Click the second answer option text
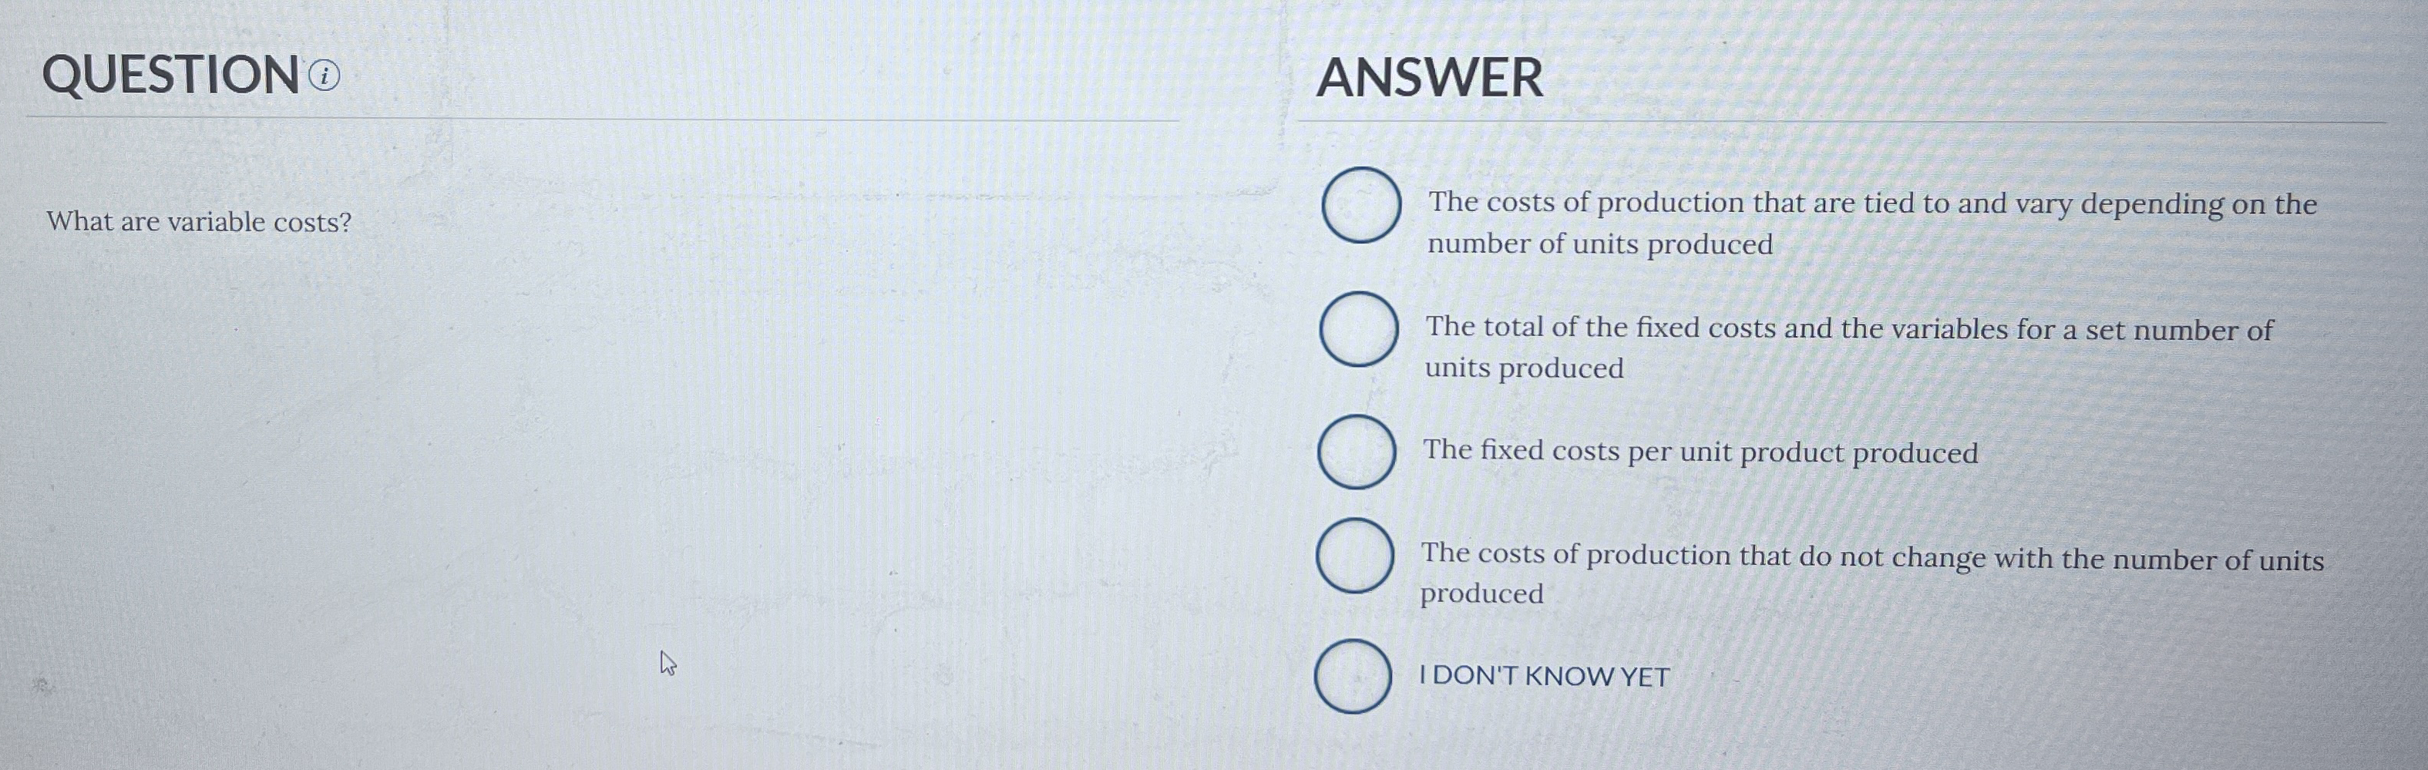This screenshot has height=770, width=2428. 1848,348
